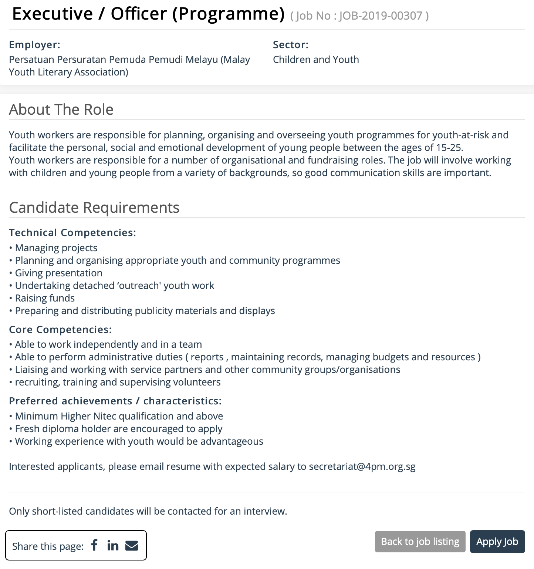Click the Technical Competencies subheading
This screenshot has height=569, width=534.
(x=72, y=233)
